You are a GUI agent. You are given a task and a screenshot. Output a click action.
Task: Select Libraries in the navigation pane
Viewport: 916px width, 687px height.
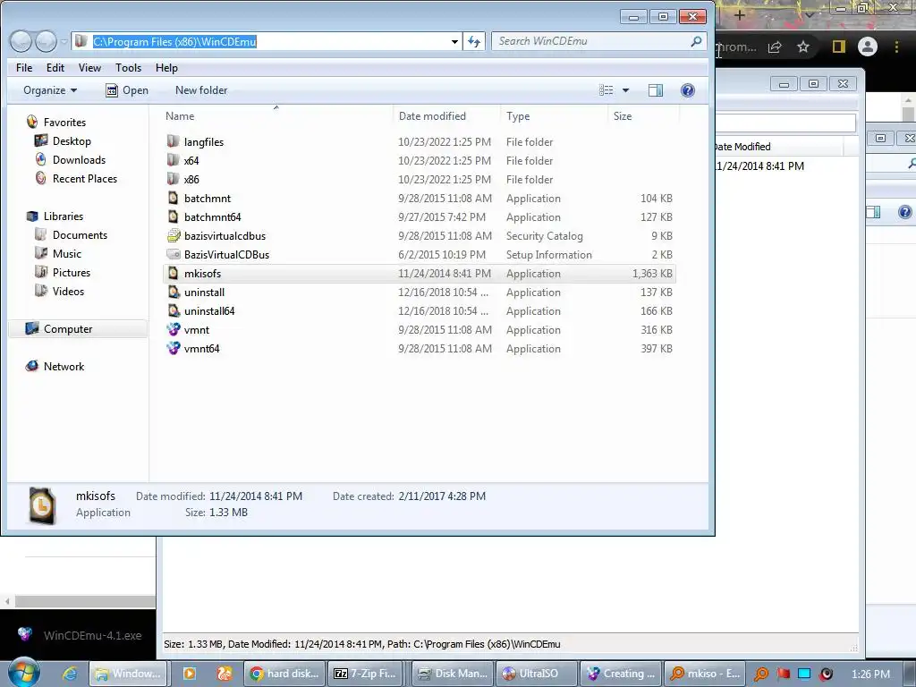point(64,216)
